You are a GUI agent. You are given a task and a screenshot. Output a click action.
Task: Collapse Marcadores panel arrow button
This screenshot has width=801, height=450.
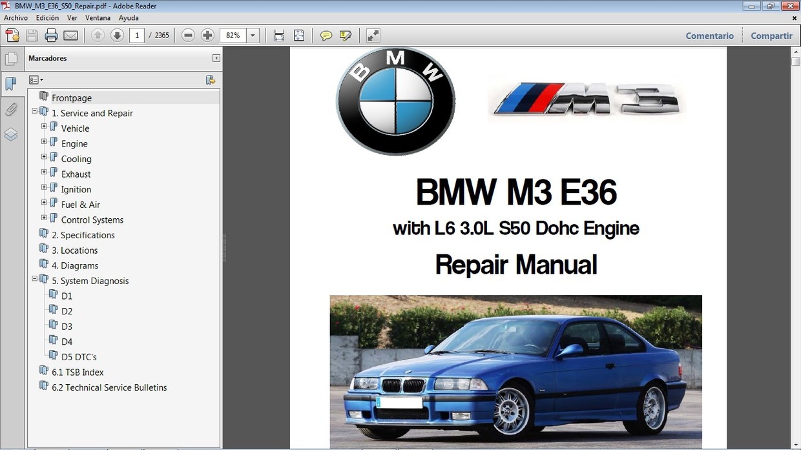click(216, 58)
